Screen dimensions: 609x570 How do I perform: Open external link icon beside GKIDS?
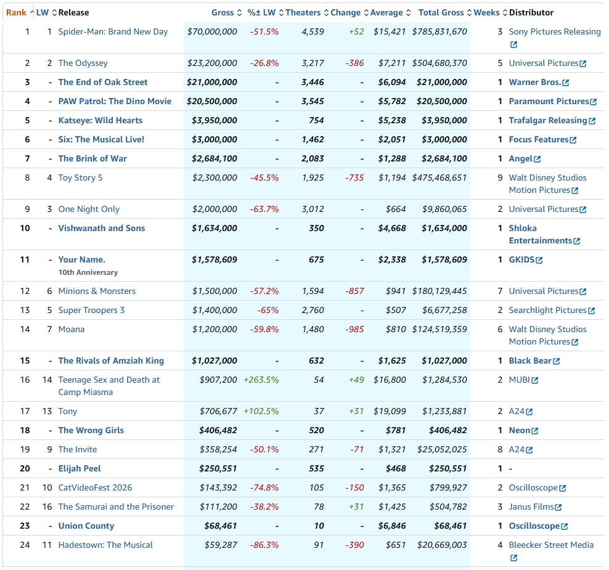click(x=539, y=260)
